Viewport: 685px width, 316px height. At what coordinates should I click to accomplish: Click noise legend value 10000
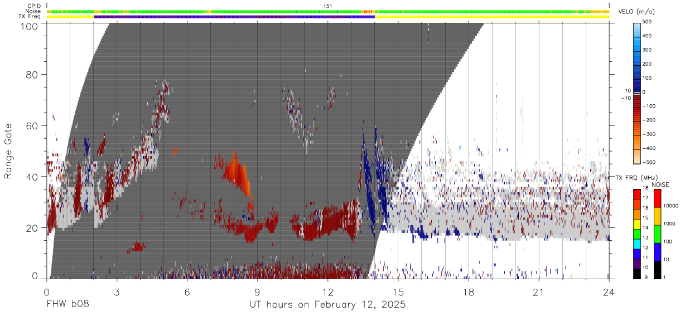pyautogui.click(x=670, y=206)
